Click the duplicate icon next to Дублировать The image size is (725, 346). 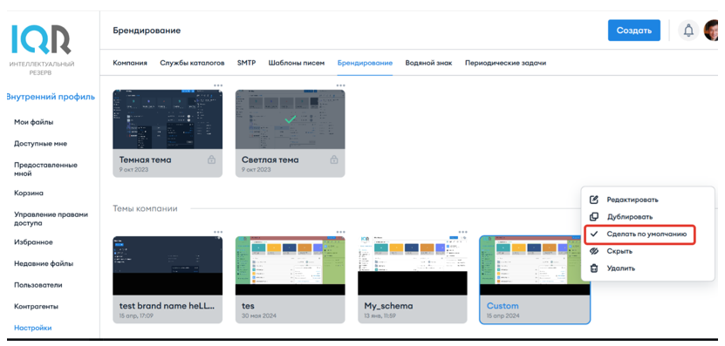pyautogui.click(x=594, y=217)
